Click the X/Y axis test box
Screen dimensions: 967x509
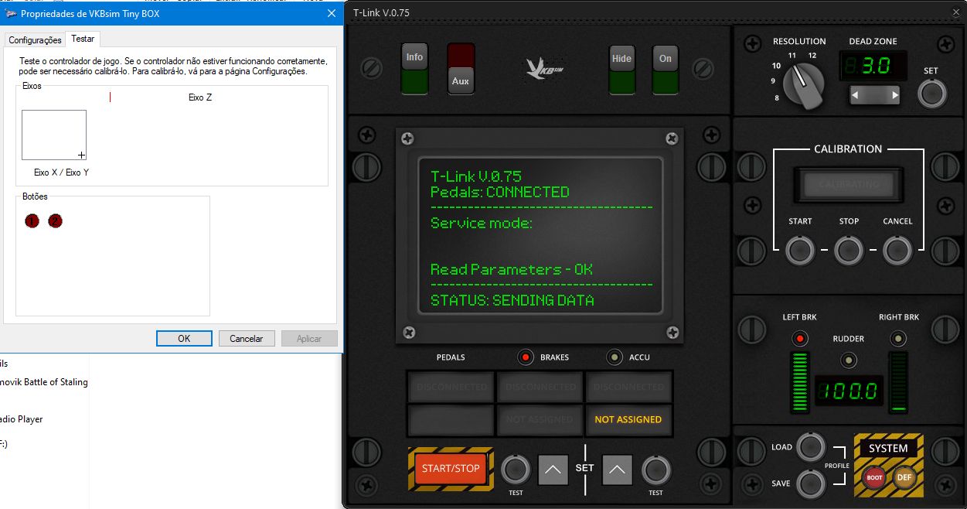click(x=54, y=135)
